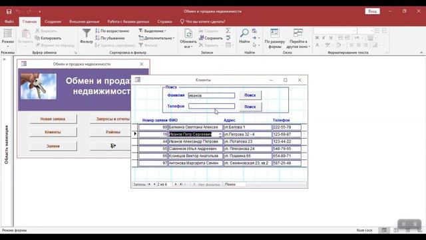Image resolution: width=426 pixels, height=240 pixels.
Task: Click last record navigation arrow
Action: [x=181, y=185]
